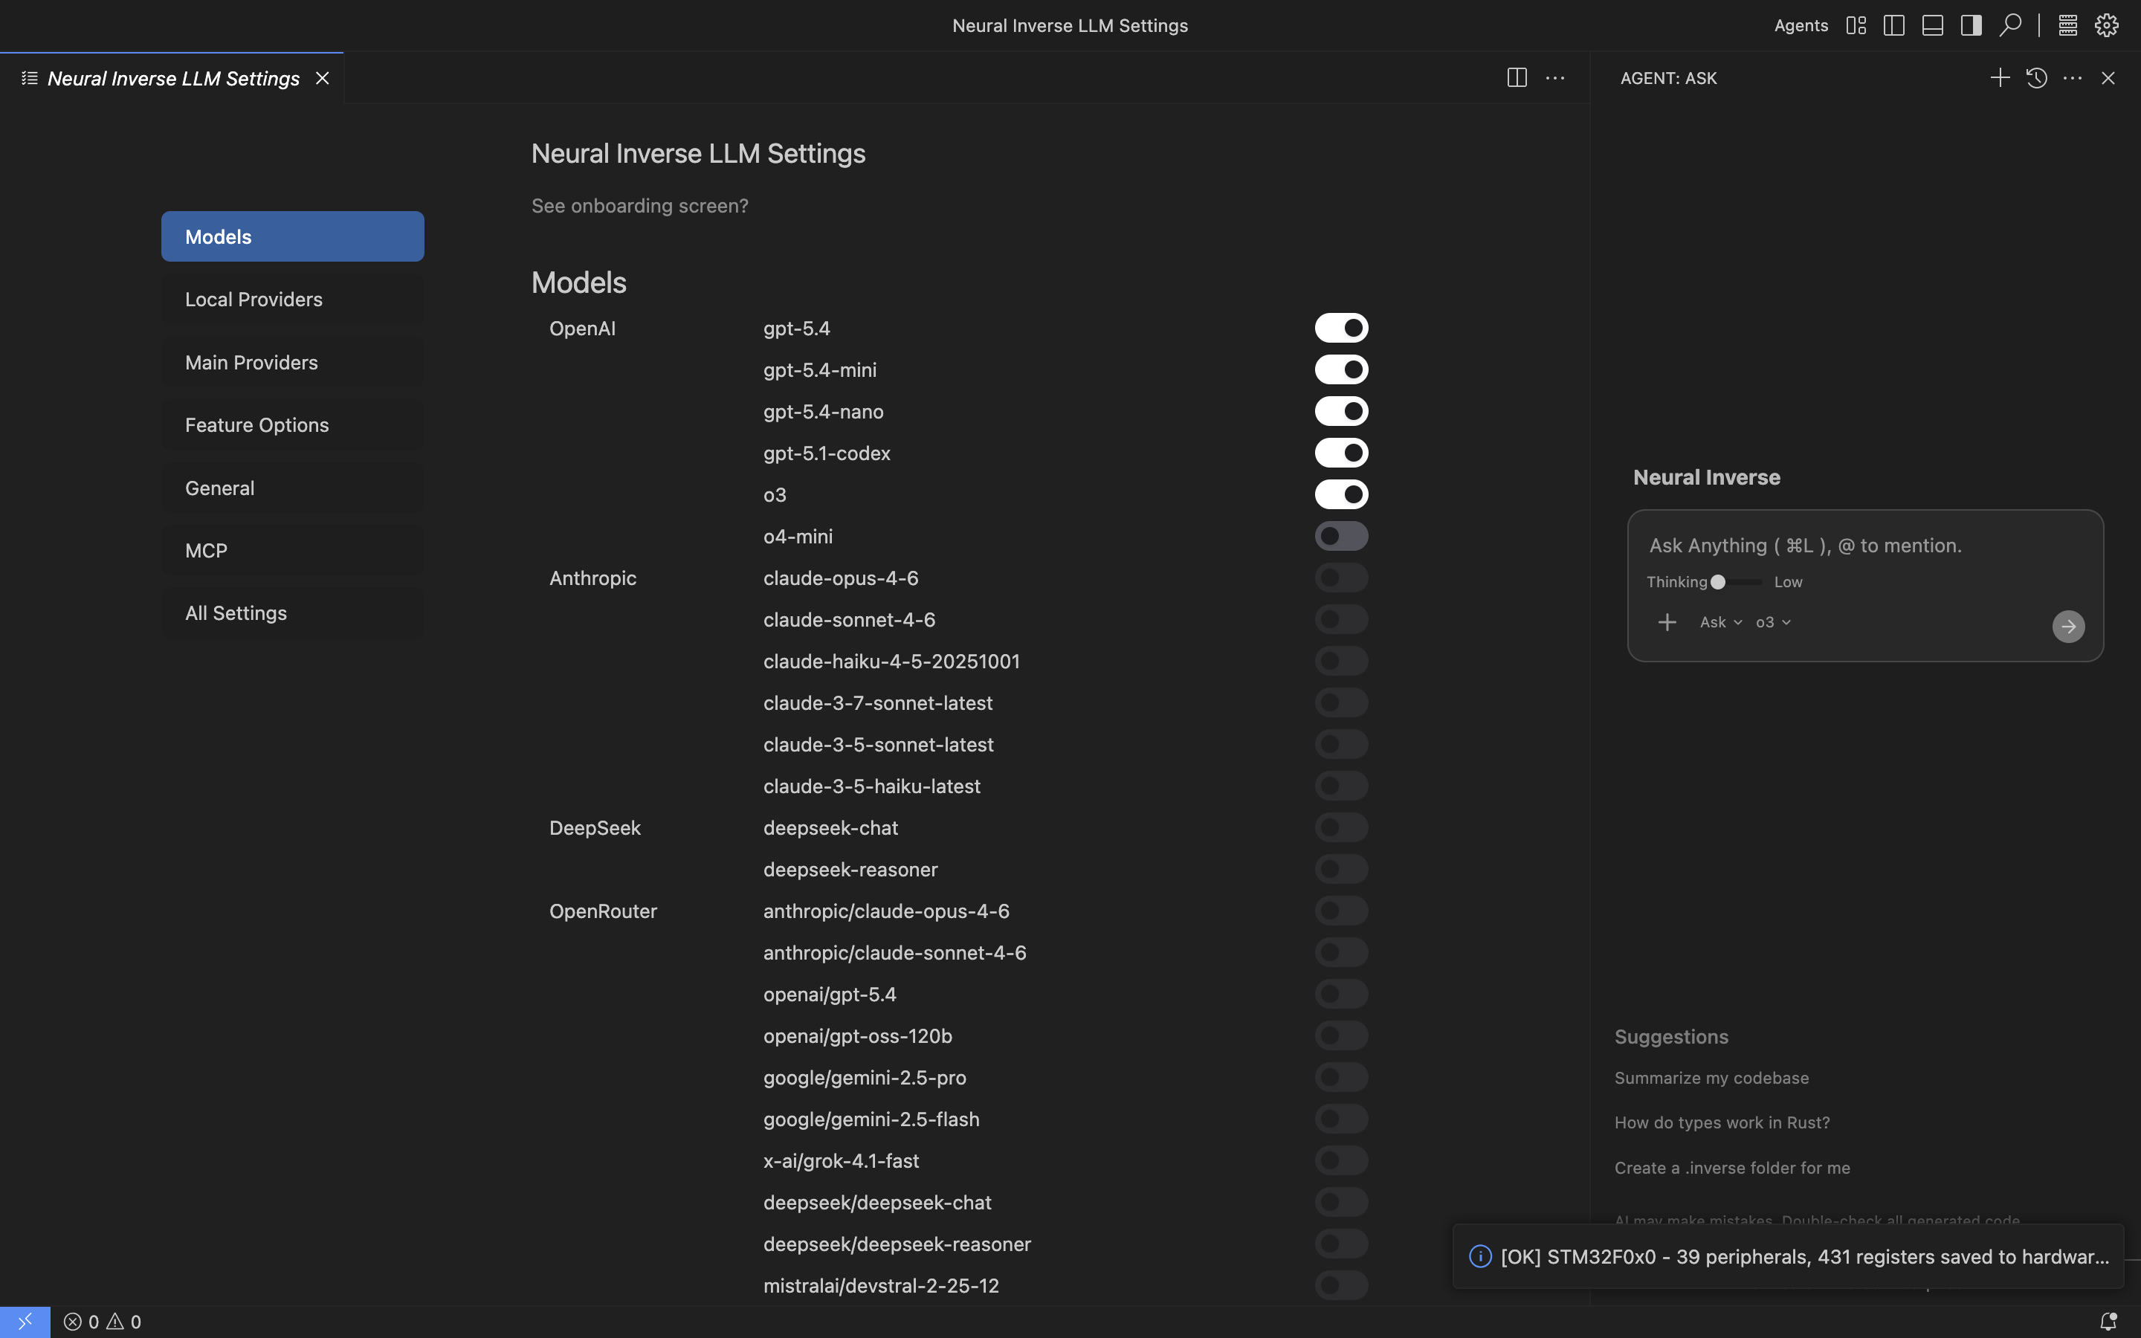Image resolution: width=2141 pixels, height=1338 pixels.
Task: Enable the claude-sonnet-4-6 Anthropic toggle
Action: (x=1341, y=619)
